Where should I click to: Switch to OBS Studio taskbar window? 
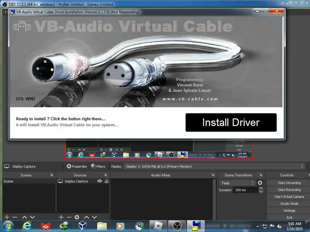pyautogui.click(x=177, y=226)
